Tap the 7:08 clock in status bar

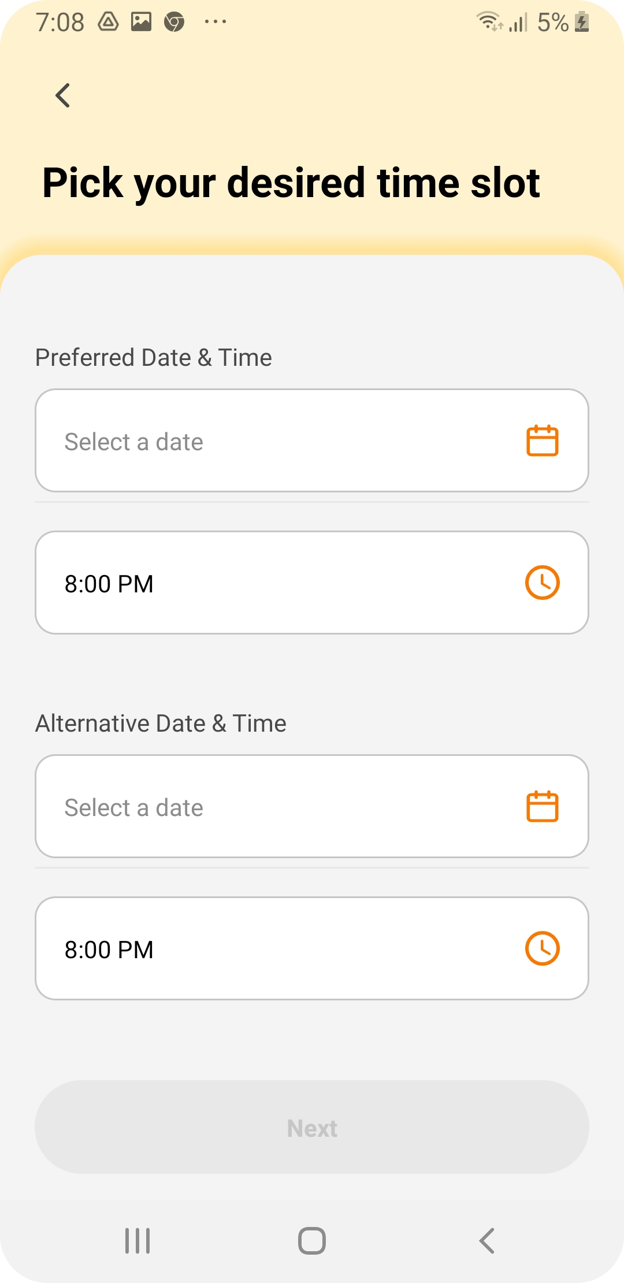(x=60, y=23)
